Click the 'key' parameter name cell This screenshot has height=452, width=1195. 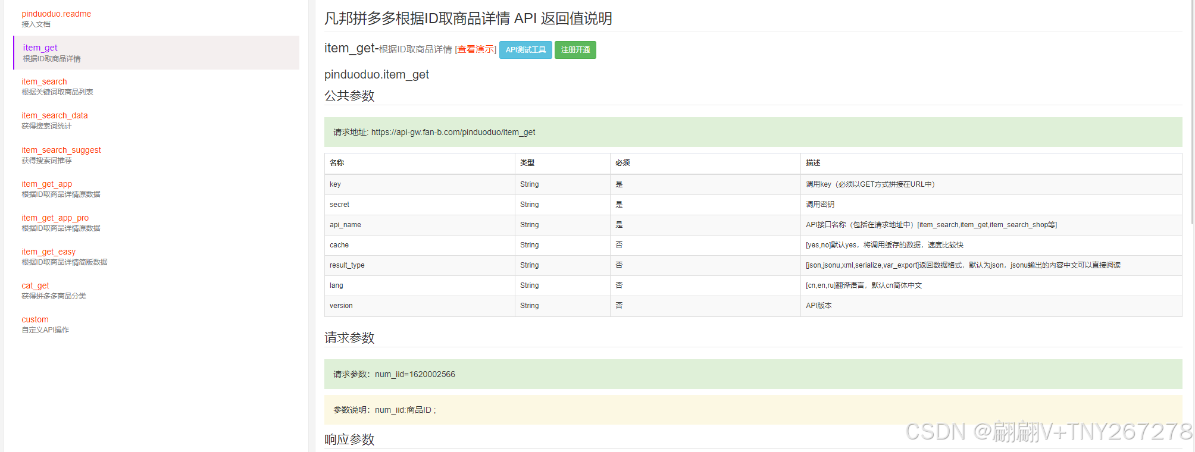pyautogui.click(x=420, y=184)
